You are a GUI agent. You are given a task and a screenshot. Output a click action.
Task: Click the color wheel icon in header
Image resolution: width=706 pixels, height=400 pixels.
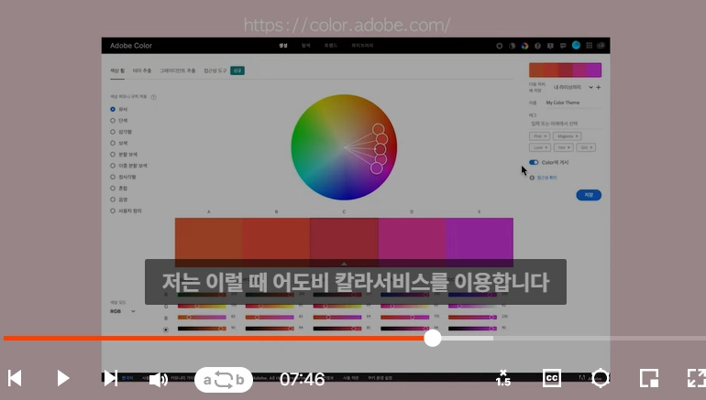click(524, 46)
